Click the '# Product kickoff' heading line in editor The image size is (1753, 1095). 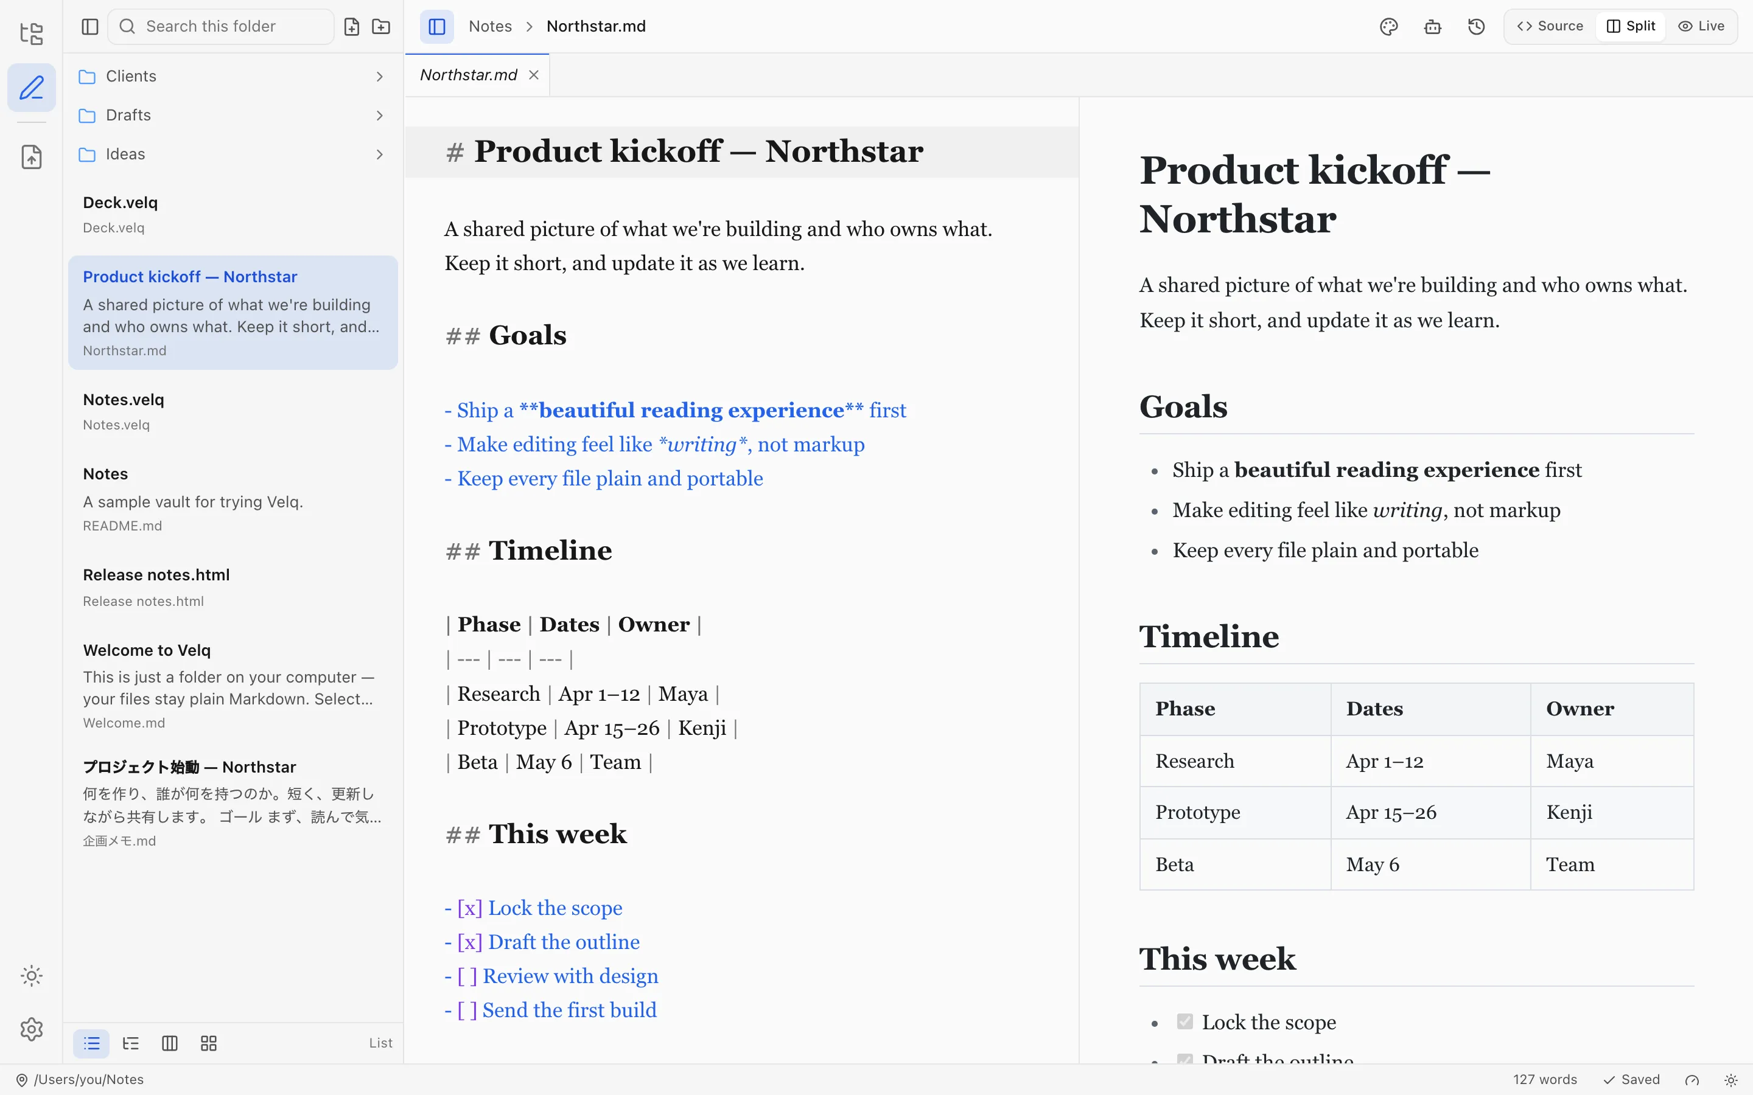pyautogui.click(x=742, y=152)
